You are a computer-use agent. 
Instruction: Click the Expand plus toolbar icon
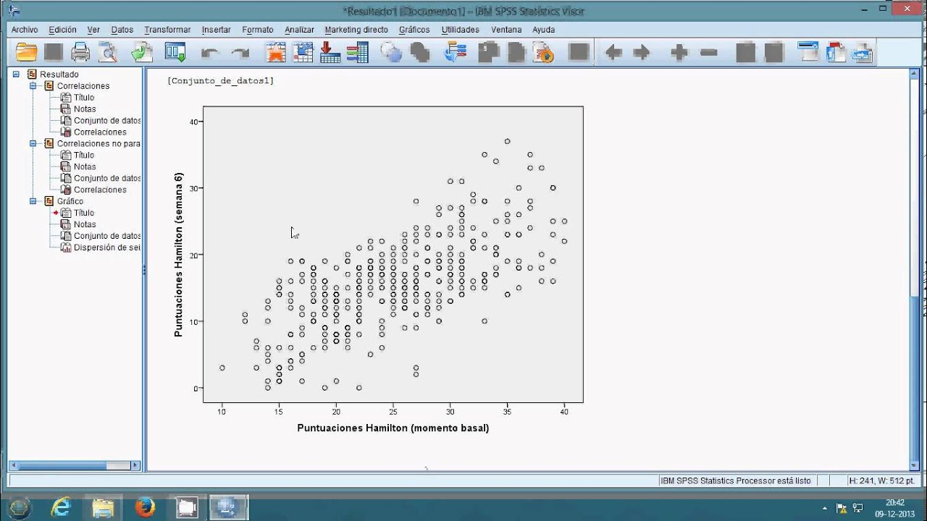click(x=679, y=53)
